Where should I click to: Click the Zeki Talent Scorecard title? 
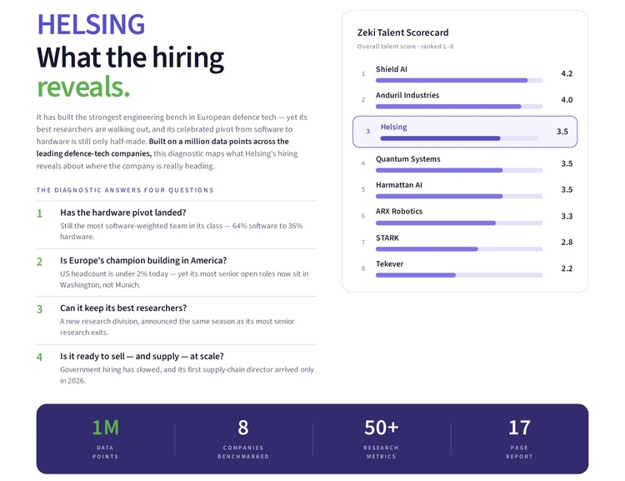402,33
